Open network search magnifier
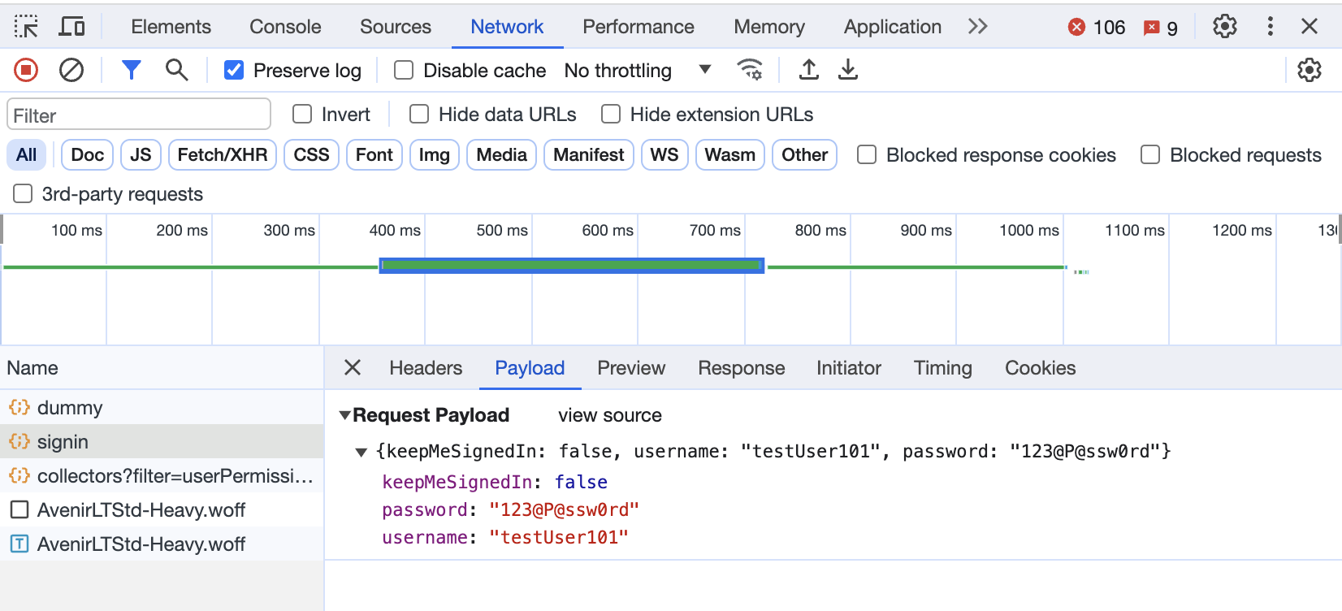This screenshot has height=611, width=1342. click(x=176, y=71)
